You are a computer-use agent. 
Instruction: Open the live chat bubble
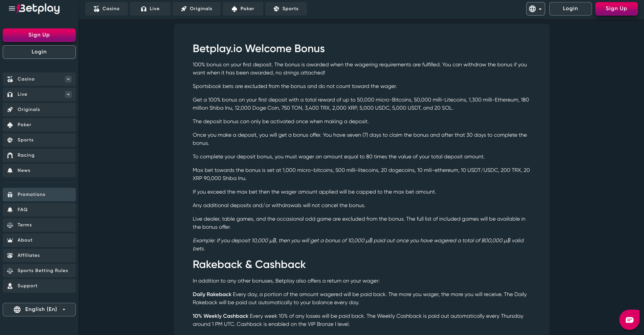[629, 320]
